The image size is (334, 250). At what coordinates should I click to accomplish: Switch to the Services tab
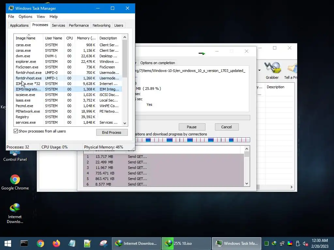click(x=58, y=25)
